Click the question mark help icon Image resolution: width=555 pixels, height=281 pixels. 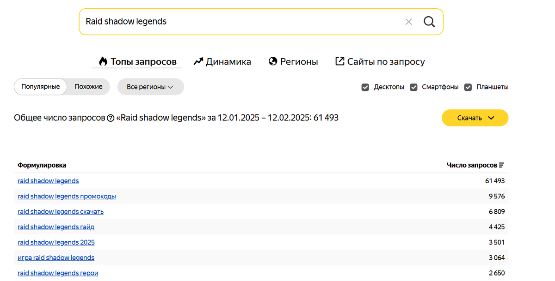pyautogui.click(x=111, y=118)
